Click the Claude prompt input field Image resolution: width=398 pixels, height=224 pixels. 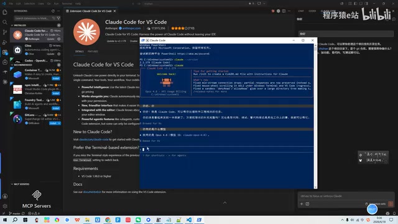(346, 196)
